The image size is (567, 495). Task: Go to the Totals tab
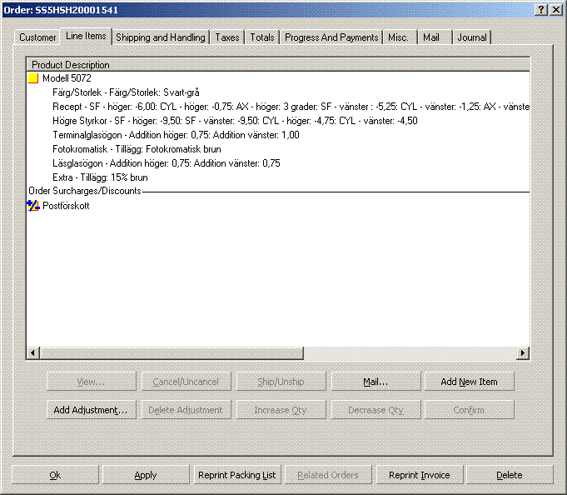tap(262, 37)
